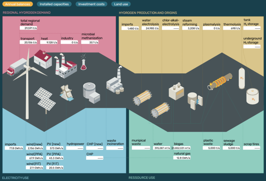Click the total regional demand value field
Screen dimensions: 266x181
click(29, 28)
